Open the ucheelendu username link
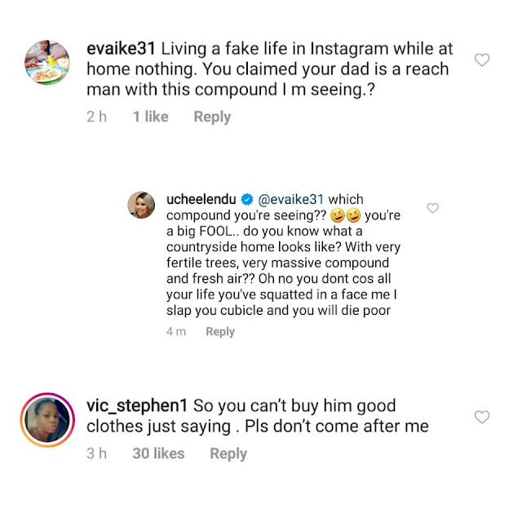 (201, 199)
